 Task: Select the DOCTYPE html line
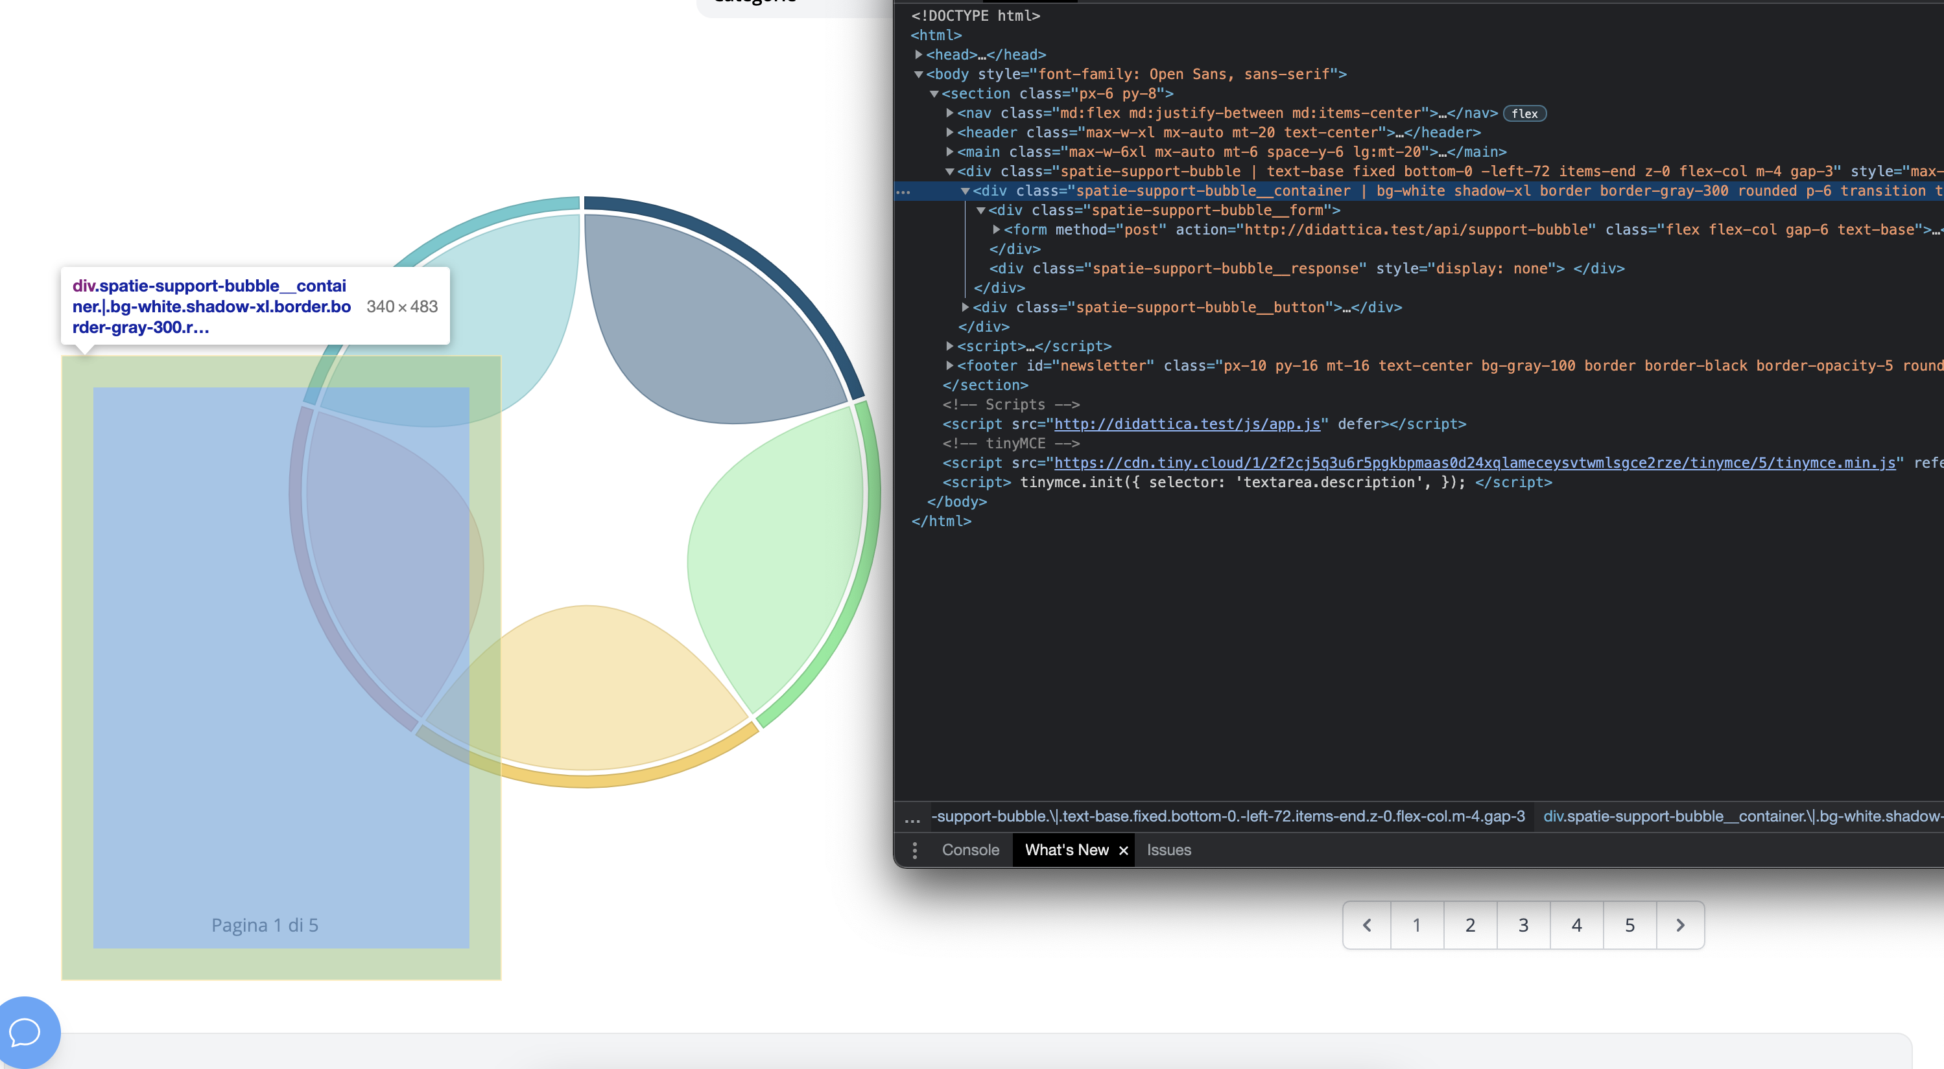click(x=976, y=16)
